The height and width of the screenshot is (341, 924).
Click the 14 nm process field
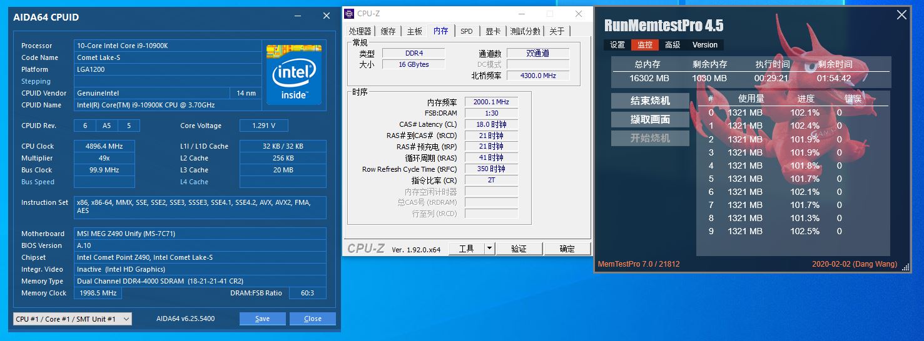coord(246,93)
